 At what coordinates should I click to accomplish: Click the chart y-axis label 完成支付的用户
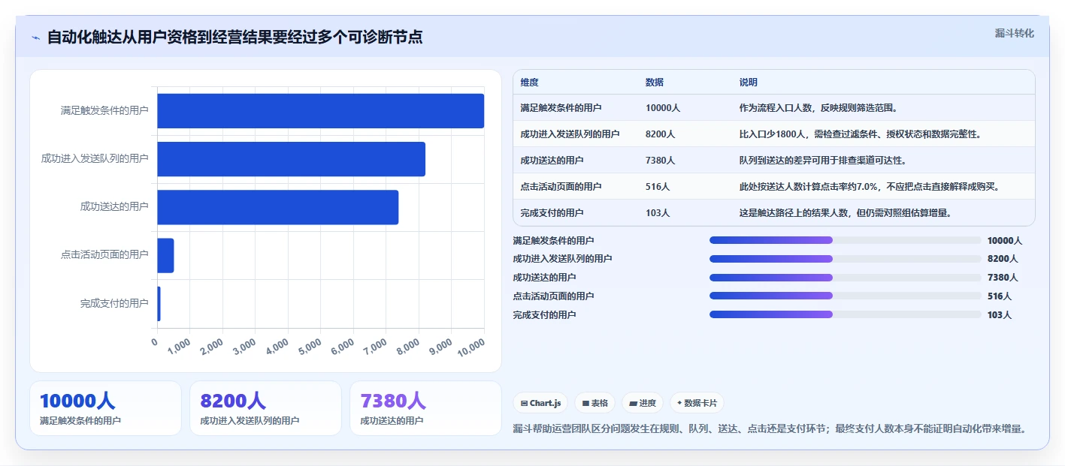(114, 303)
